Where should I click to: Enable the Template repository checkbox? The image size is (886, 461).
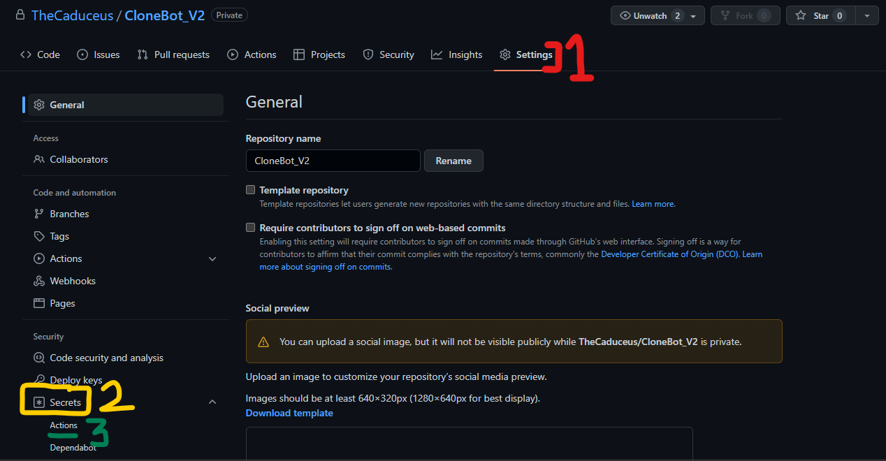click(250, 189)
